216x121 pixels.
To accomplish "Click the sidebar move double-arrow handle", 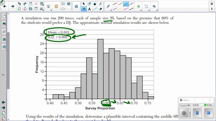I will pos(3,75).
